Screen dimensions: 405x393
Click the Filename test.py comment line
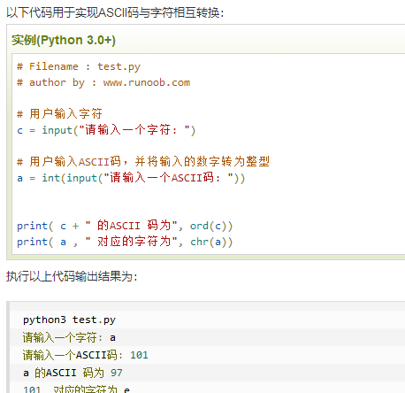point(79,66)
